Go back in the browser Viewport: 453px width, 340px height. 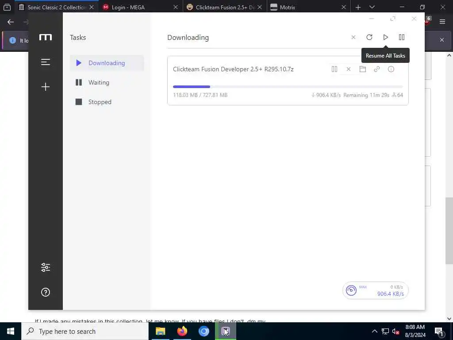11,22
